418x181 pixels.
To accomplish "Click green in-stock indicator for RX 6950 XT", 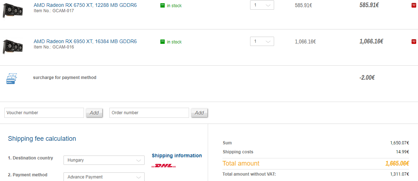I will click(162, 42).
